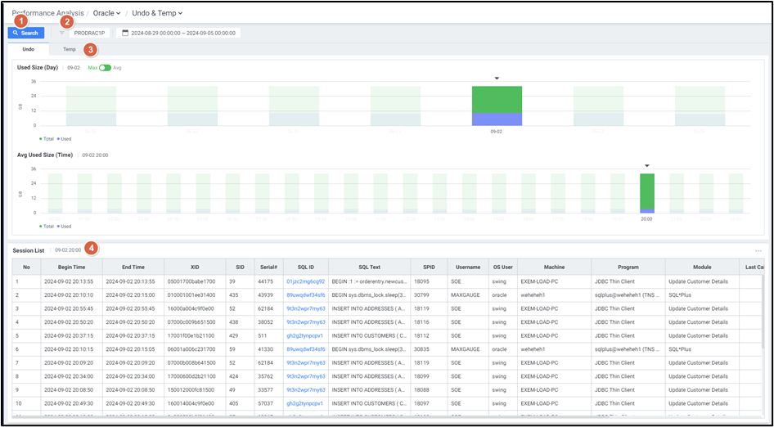Click the calendar icon in date range
The height and width of the screenshot is (427, 774).
(125, 34)
